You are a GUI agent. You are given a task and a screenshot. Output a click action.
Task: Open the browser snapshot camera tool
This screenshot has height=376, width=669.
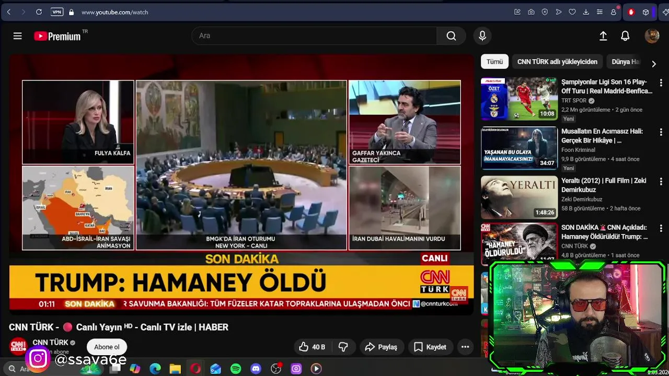point(531,12)
